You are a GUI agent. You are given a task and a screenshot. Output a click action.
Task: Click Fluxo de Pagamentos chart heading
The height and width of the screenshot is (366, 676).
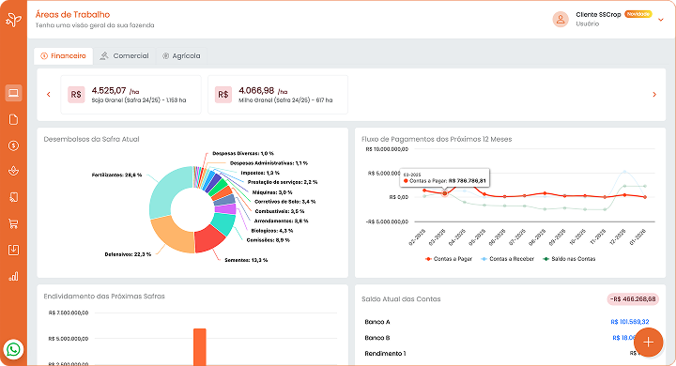(437, 139)
